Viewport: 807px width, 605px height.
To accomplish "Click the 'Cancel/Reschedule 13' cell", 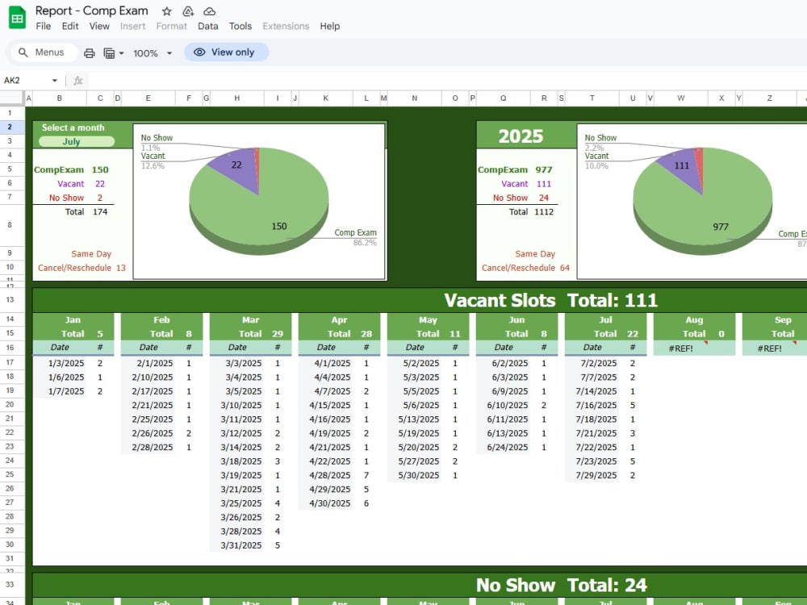I will coord(82,268).
